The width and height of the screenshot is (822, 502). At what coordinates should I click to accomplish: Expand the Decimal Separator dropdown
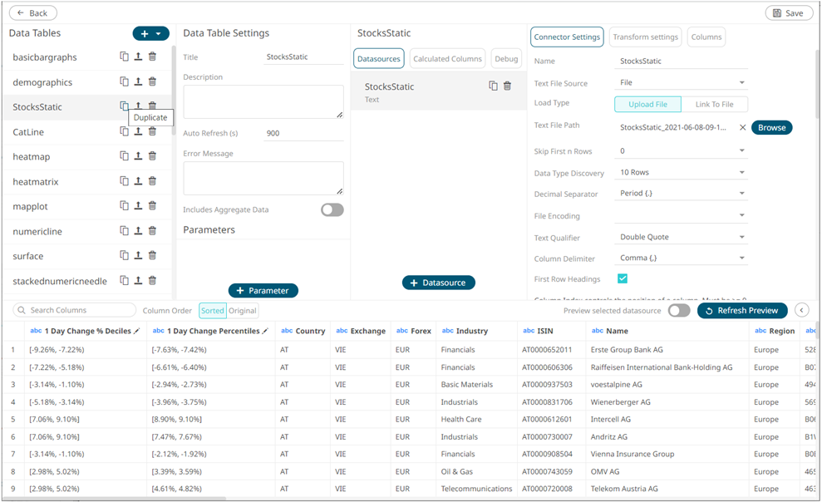[682, 194]
